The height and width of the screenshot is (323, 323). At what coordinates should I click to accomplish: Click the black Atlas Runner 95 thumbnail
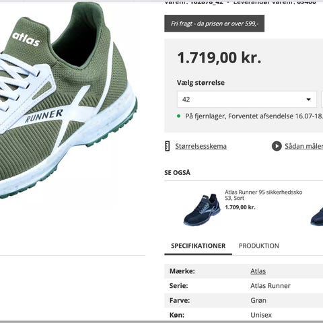(202, 209)
